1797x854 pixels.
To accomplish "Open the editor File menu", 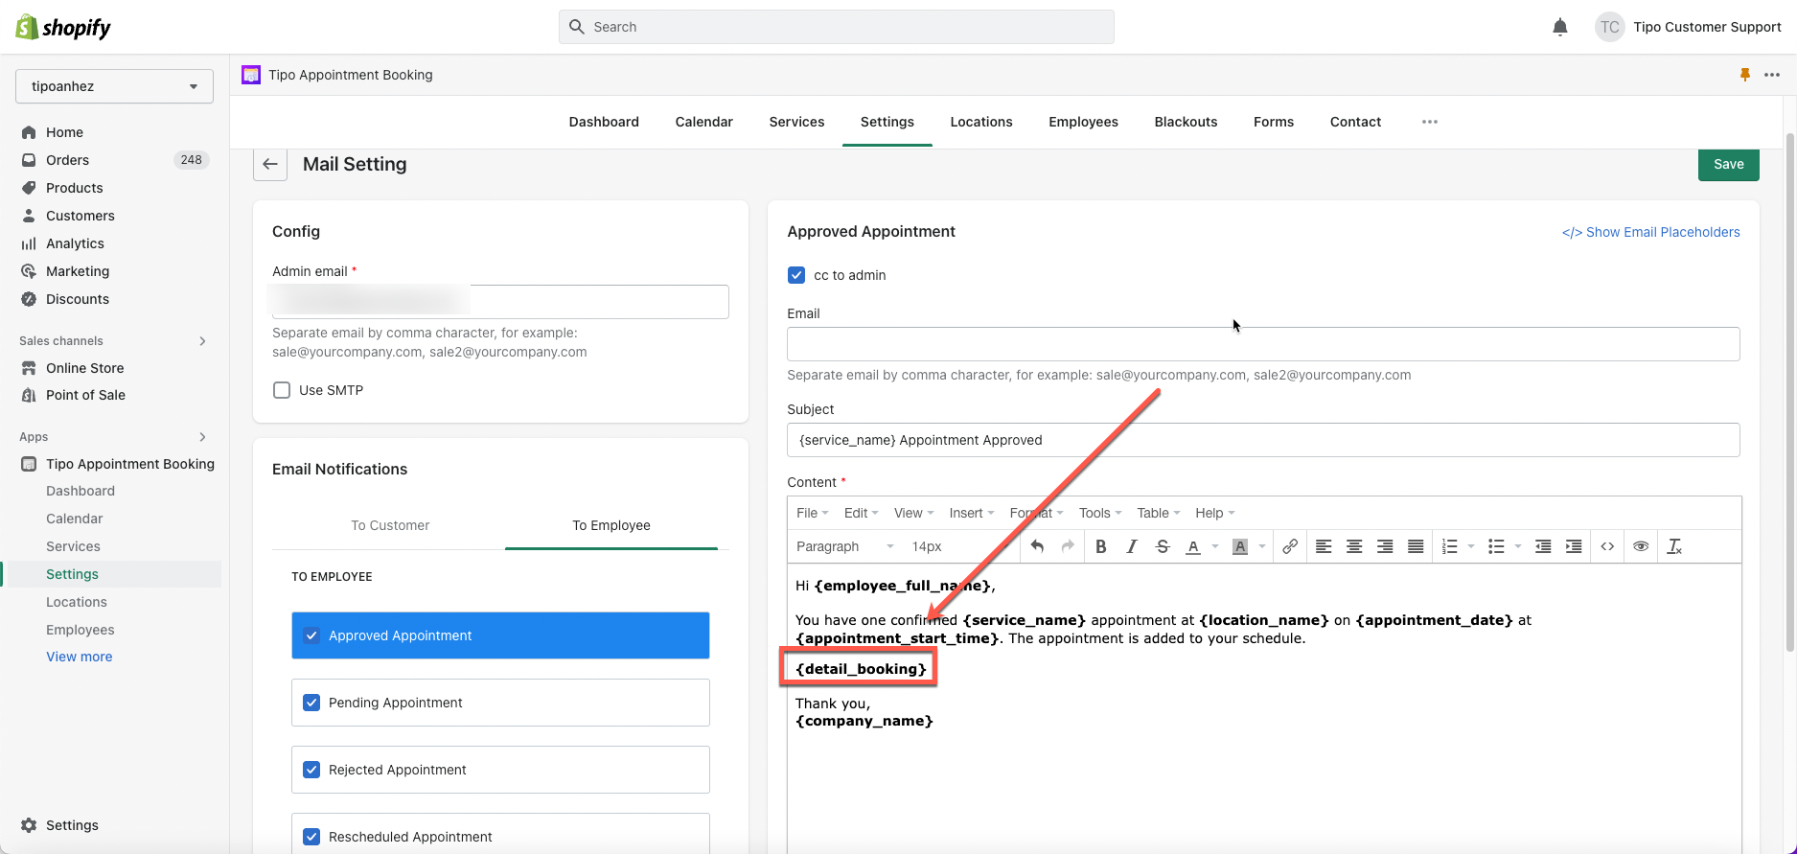I will (x=813, y=513).
